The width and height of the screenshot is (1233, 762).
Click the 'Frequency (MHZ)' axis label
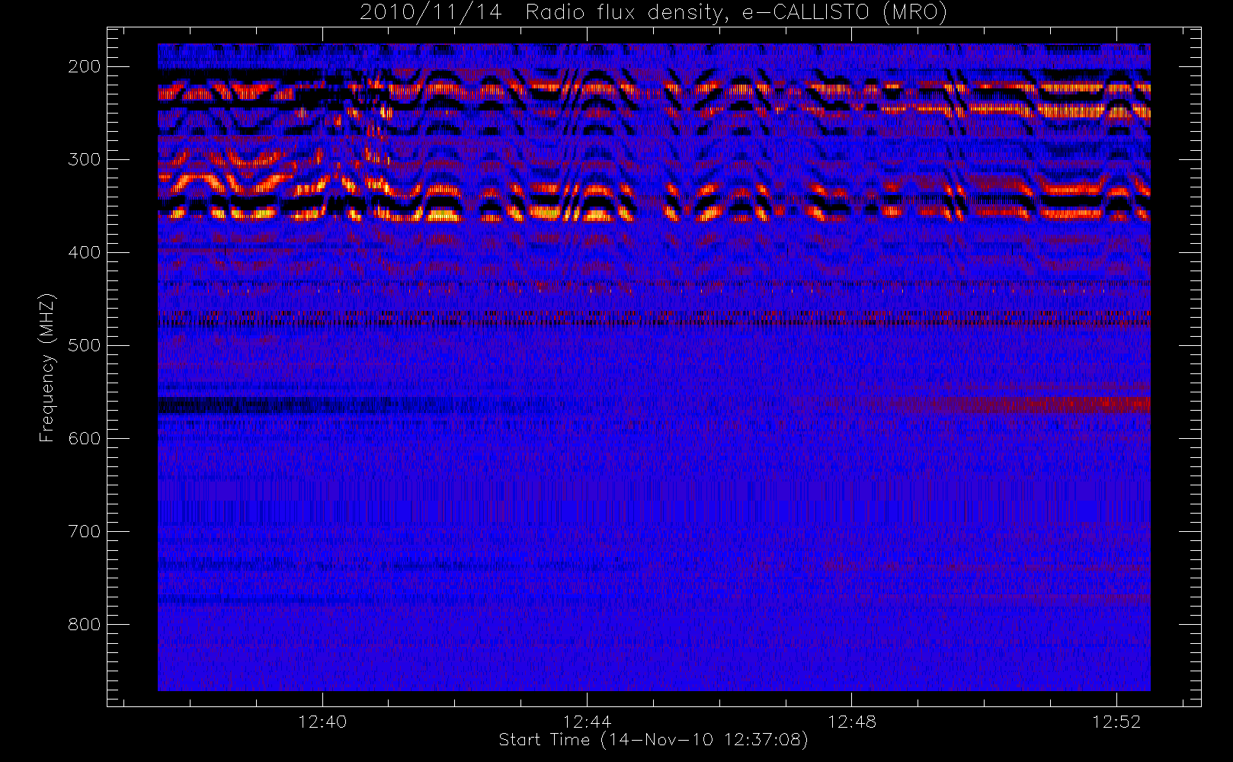[x=47, y=367]
